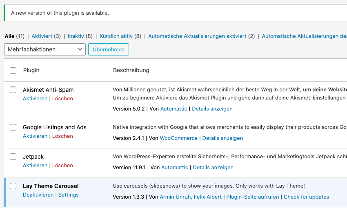Deactivate the Lay Theme Carousel plugin
Image resolution: width=347 pixels, height=208 pixels.
pos(38,195)
